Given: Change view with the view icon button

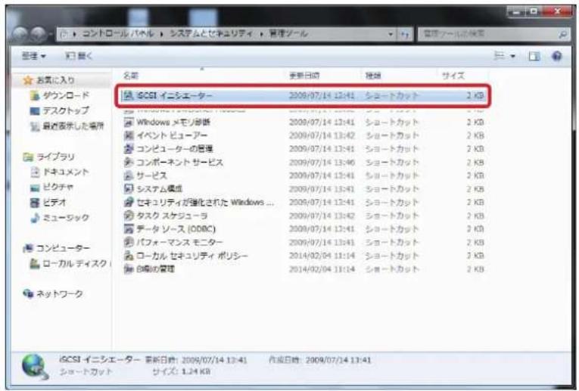Looking at the screenshot, I should tap(500, 56).
